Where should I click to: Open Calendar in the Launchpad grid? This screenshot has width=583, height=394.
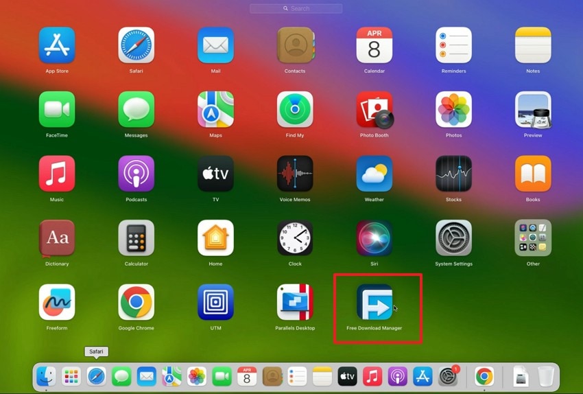[x=374, y=45]
